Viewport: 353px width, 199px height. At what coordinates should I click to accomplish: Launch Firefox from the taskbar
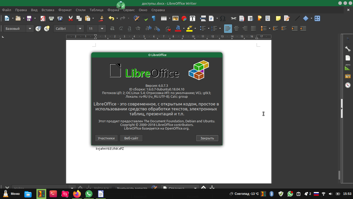(77, 194)
